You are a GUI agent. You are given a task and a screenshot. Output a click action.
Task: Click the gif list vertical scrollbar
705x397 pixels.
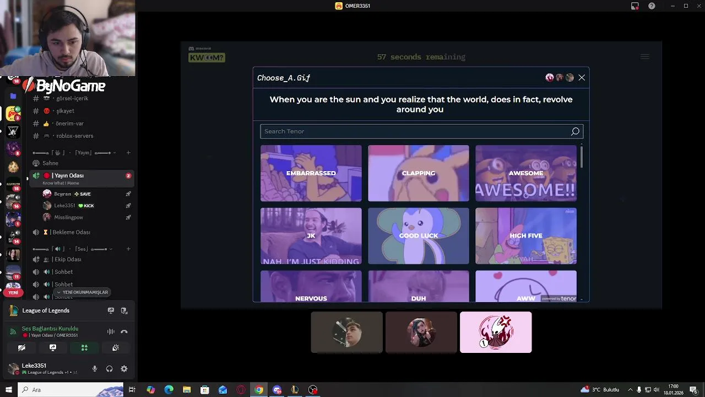pos(581,156)
